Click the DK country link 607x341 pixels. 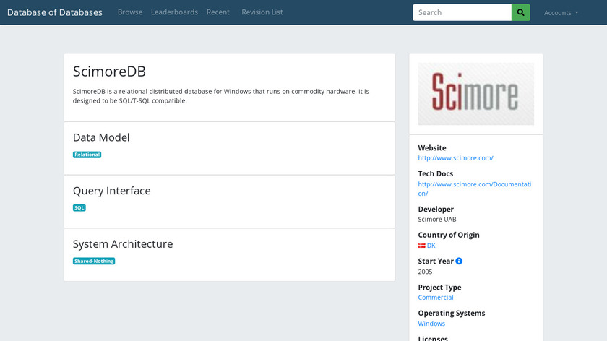click(431, 246)
